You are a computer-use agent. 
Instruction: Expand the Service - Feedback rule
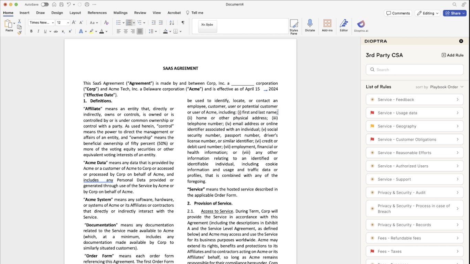pos(415,100)
